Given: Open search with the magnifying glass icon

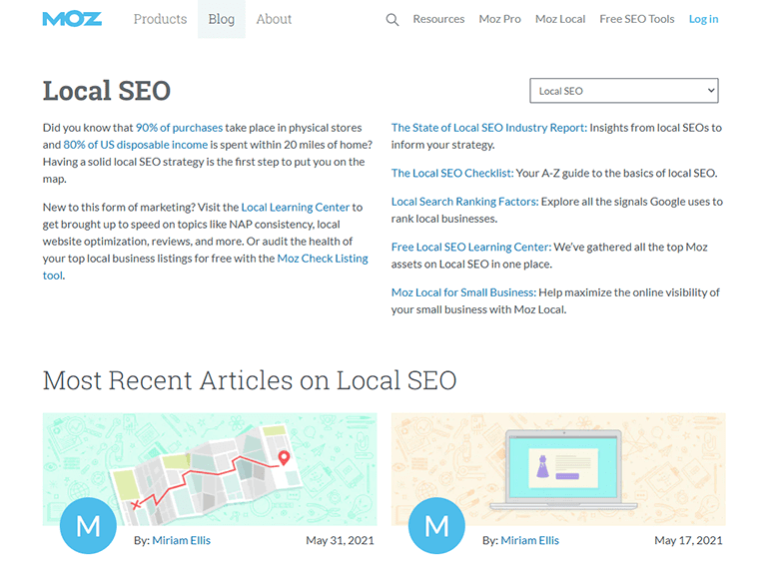Looking at the screenshot, I should pyautogui.click(x=392, y=20).
